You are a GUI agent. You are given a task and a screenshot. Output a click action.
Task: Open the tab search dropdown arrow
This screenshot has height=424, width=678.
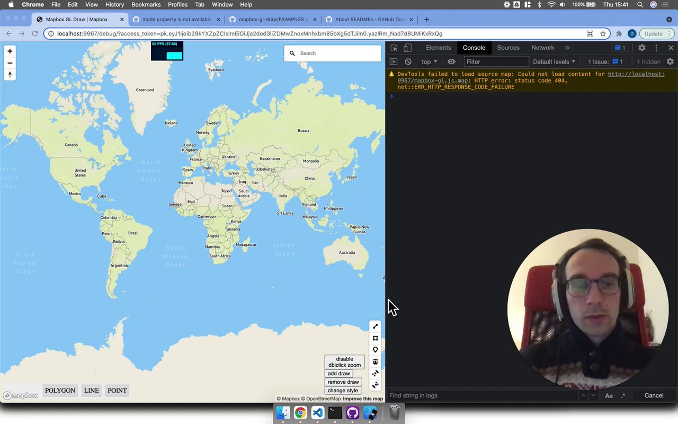point(669,20)
